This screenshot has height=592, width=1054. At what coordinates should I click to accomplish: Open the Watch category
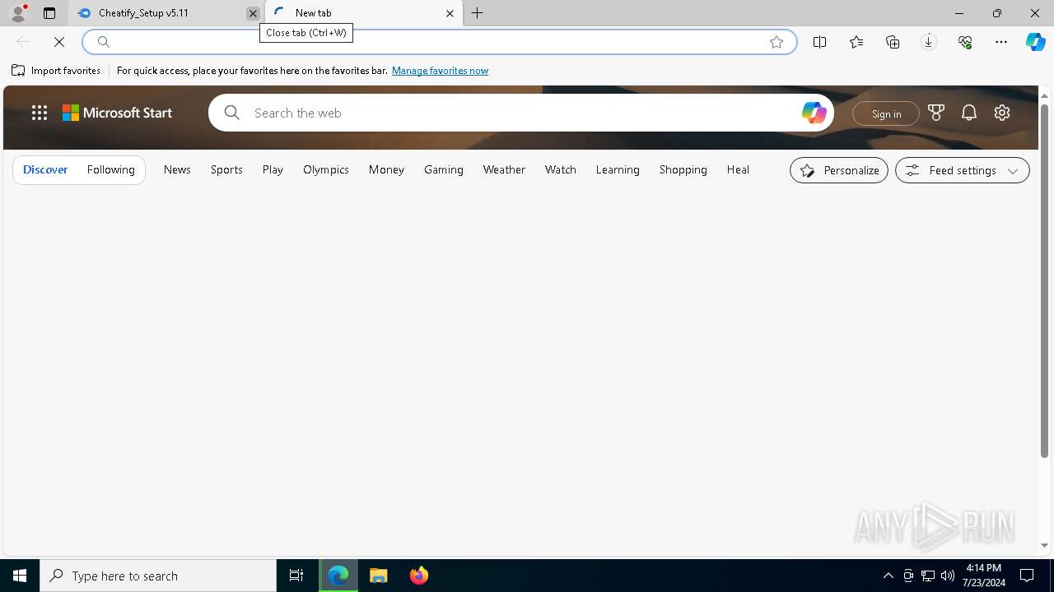561,169
